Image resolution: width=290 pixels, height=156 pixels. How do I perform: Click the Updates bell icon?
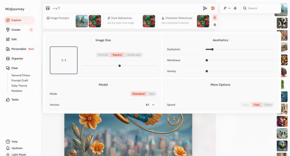pyautogui.click(x=8, y=148)
